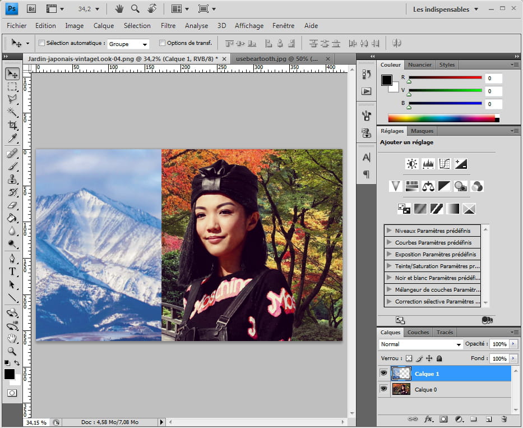Enable Sélection automatique checkbox
Image resolution: width=523 pixels, height=428 pixels.
[x=41, y=43]
